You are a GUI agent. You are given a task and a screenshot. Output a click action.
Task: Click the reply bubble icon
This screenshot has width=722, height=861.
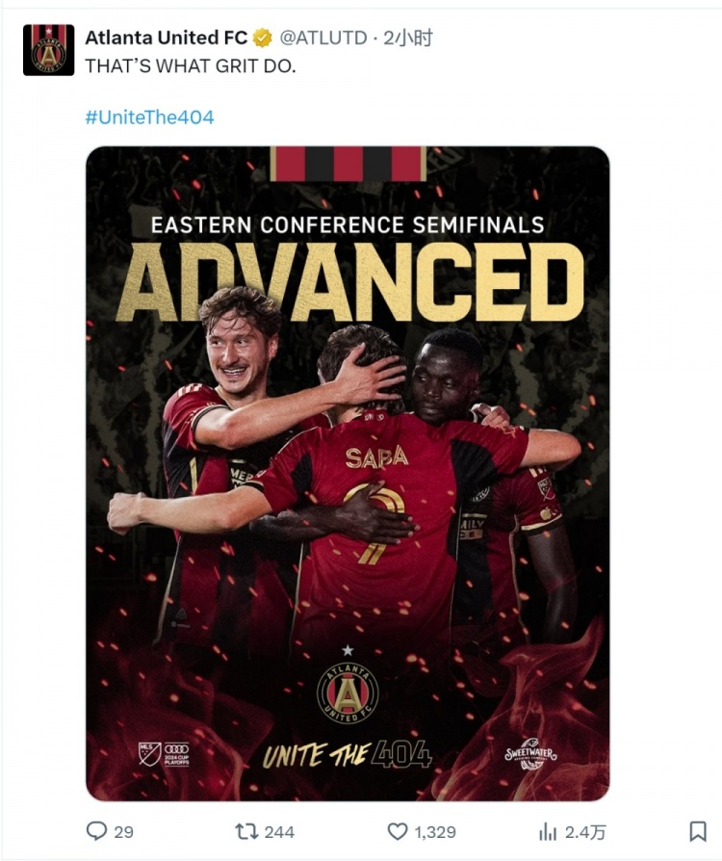[x=96, y=831]
